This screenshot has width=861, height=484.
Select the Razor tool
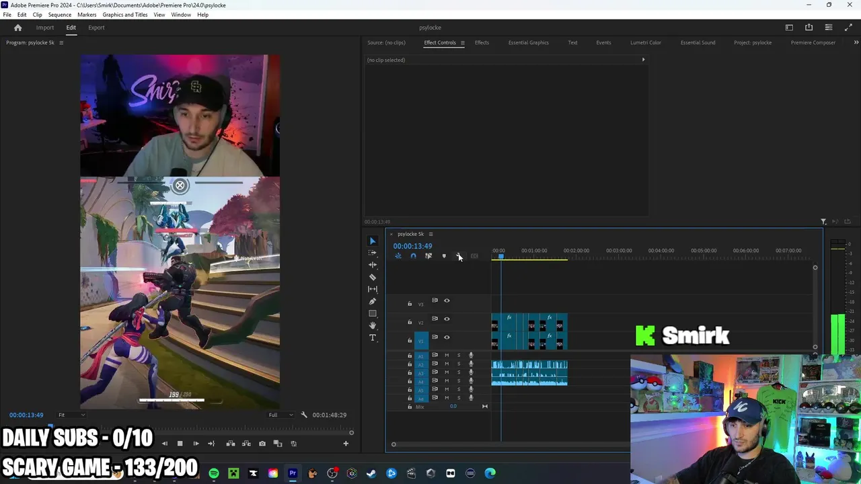[x=372, y=277]
